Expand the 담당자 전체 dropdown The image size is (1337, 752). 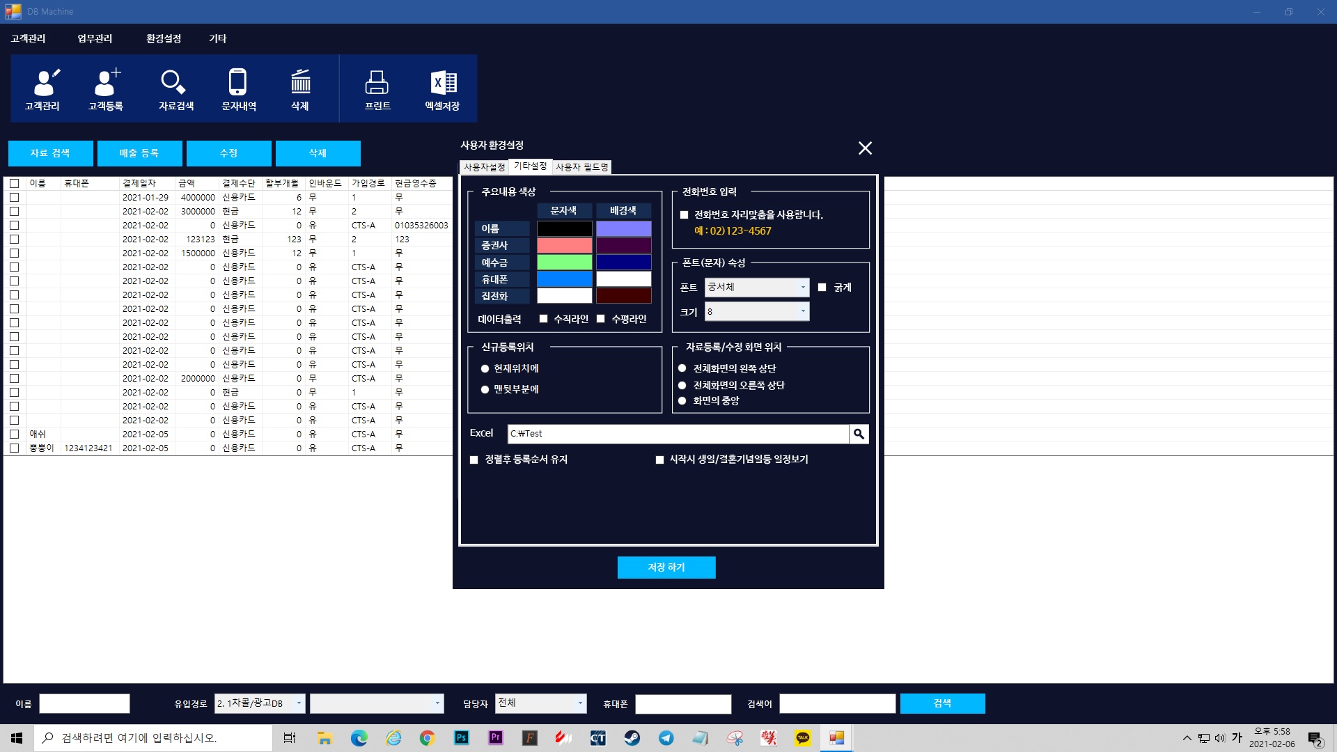pyautogui.click(x=579, y=703)
